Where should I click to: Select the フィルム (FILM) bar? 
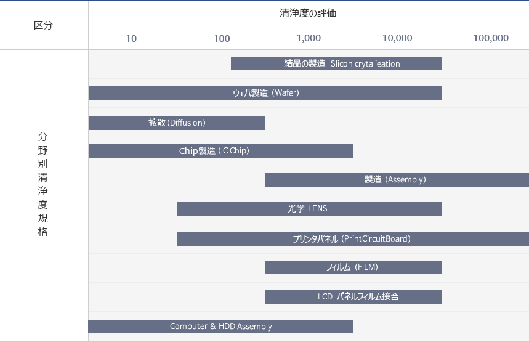[353, 267]
